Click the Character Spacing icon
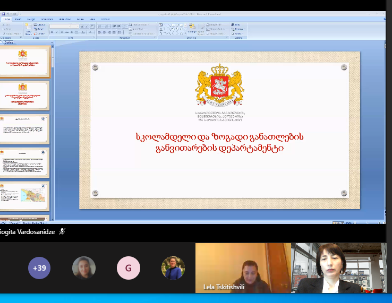This screenshot has height=303, width=392. point(77,32)
